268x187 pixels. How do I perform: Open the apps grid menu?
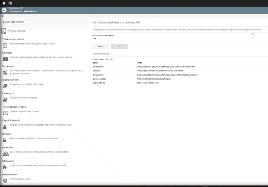coord(10,3)
